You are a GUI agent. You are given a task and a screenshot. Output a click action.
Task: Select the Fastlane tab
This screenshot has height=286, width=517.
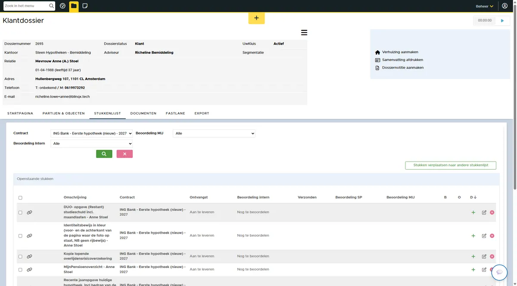tap(175, 113)
